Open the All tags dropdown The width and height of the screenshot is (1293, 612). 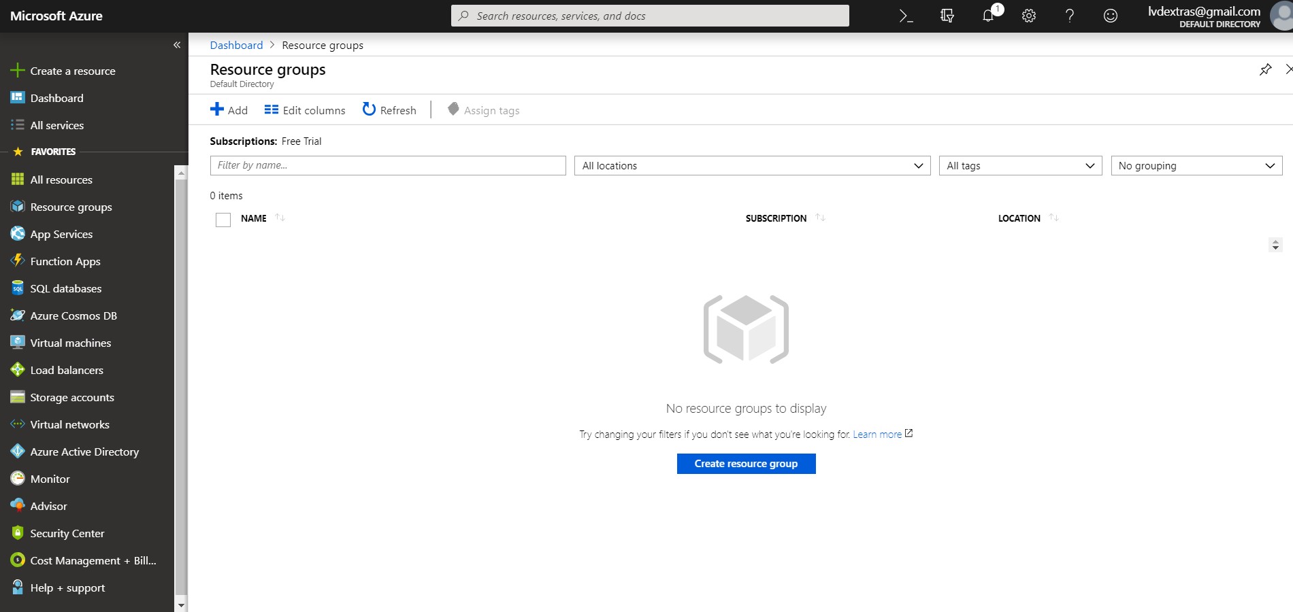(1019, 166)
